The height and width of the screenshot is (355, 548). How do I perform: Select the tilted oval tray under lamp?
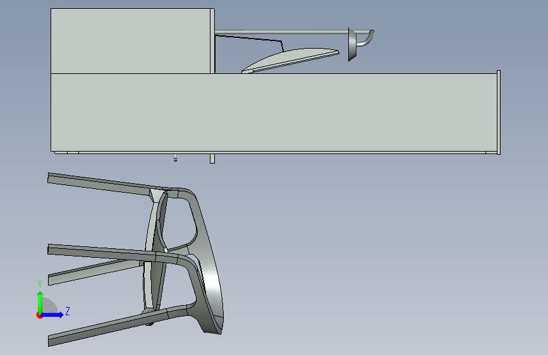pyautogui.click(x=290, y=61)
